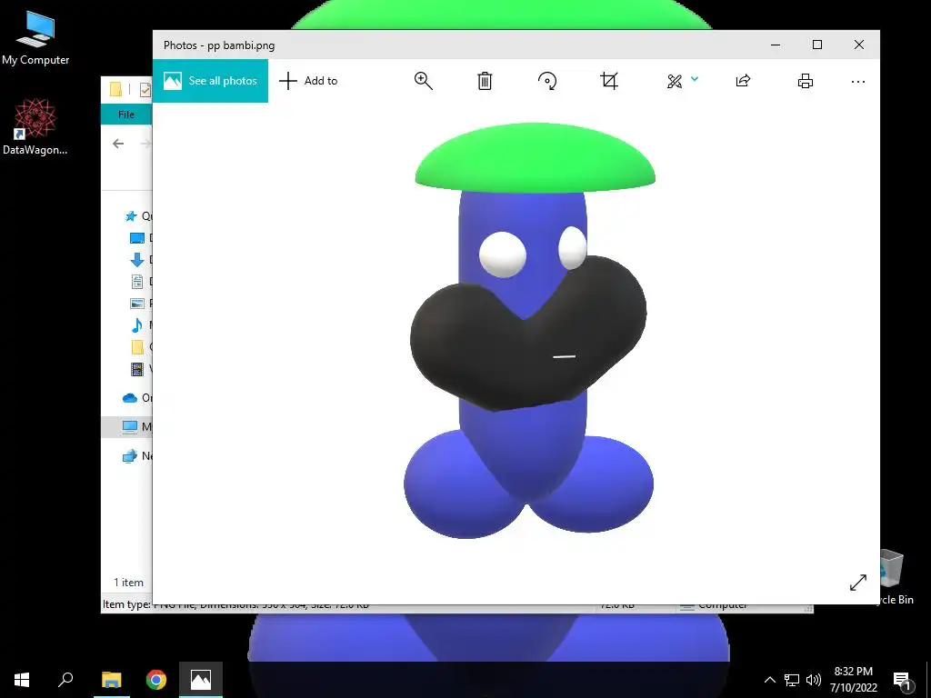
Task: Open Desktop folder icon in Explorer sidebar
Action: (x=137, y=238)
